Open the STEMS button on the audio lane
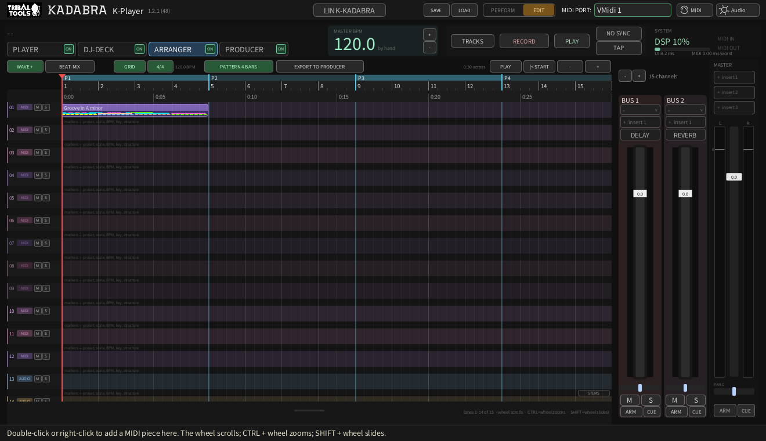 click(594, 393)
